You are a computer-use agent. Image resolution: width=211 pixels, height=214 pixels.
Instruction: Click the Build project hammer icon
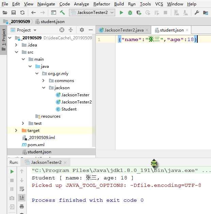tap(63, 13)
